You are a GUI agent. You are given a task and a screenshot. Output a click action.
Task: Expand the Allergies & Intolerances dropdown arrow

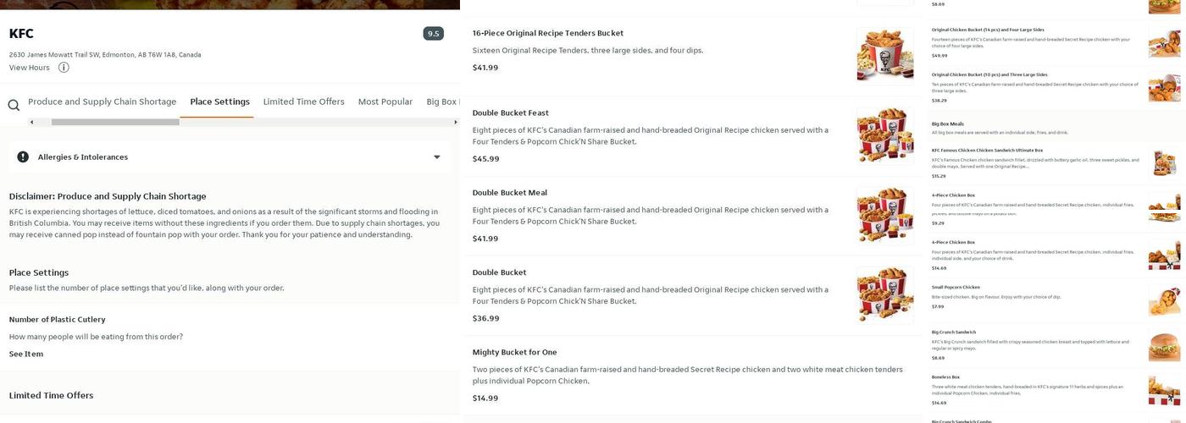[x=437, y=157]
